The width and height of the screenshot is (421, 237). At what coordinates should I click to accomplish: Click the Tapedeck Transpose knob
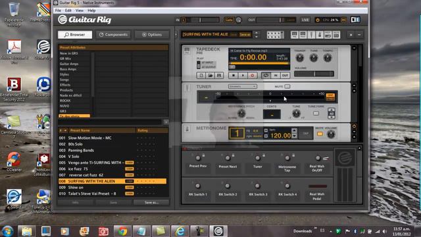pyautogui.click(x=300, y=57)
